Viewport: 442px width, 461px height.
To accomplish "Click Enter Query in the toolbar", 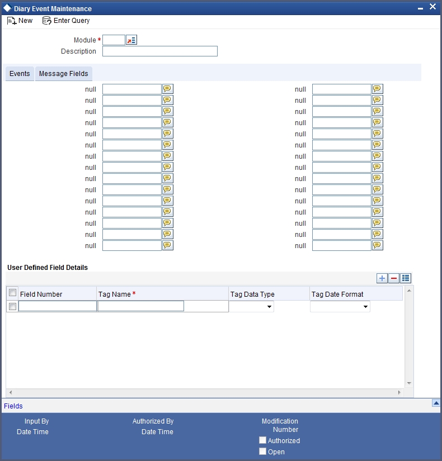I will click(66, 21).
